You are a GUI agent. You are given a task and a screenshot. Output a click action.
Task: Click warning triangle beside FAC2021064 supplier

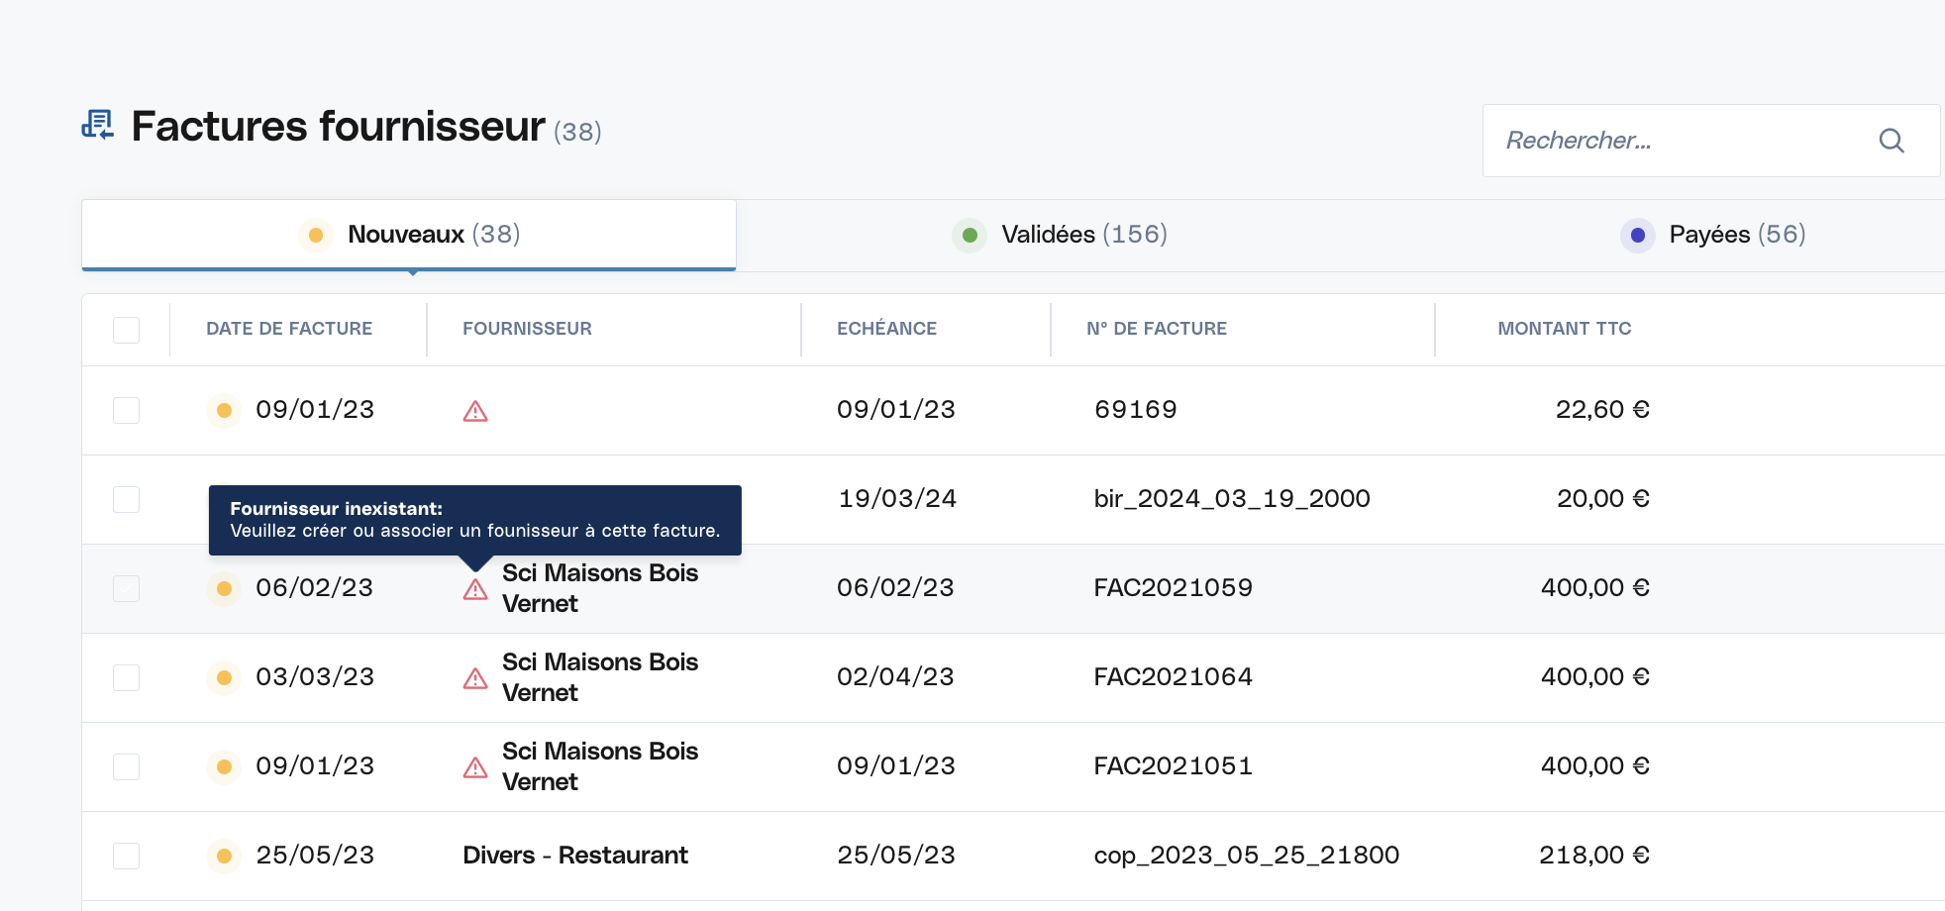pos(475,678)
